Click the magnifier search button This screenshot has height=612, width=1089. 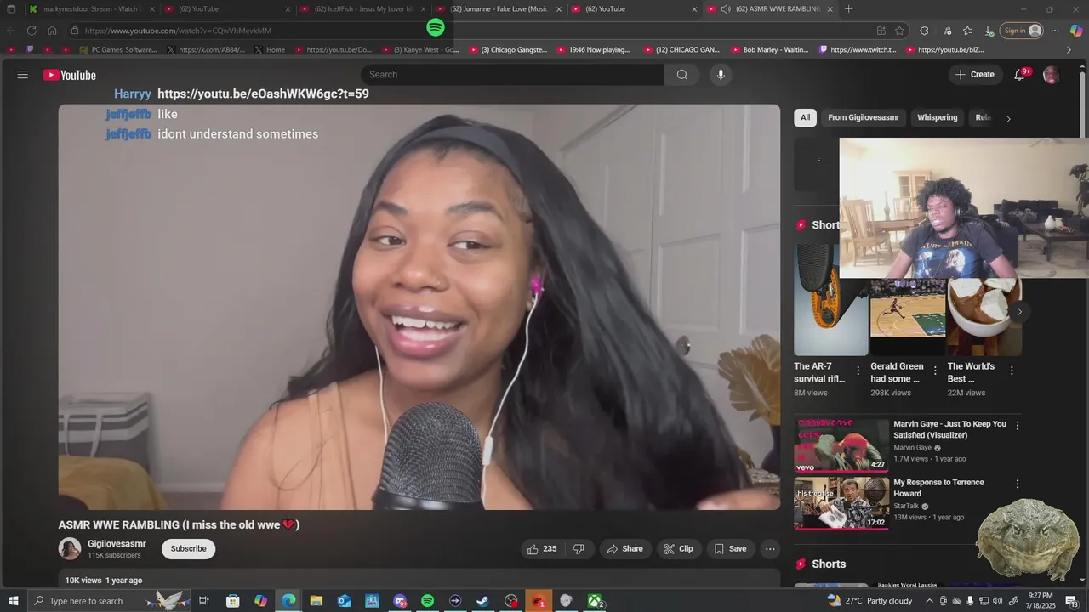(681, 75)
